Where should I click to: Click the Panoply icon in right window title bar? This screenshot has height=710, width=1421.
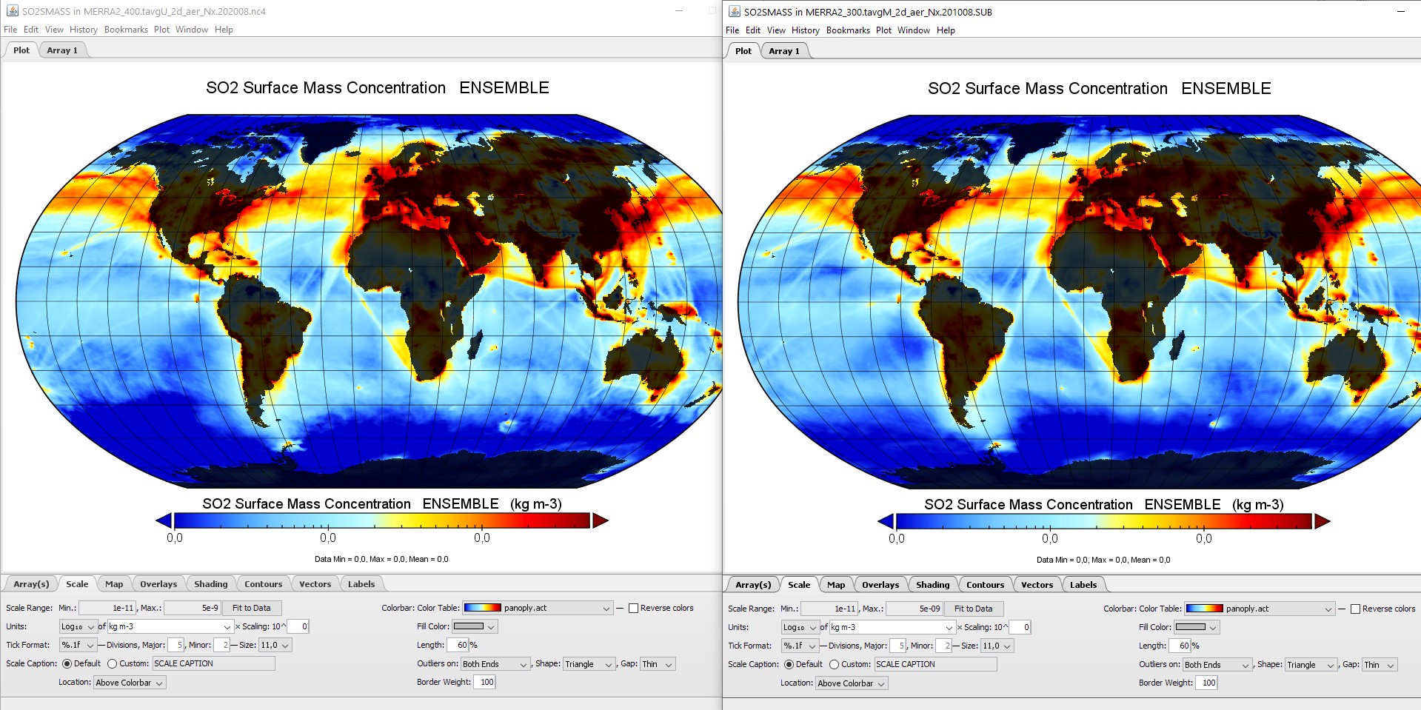[x=735, y=11]
